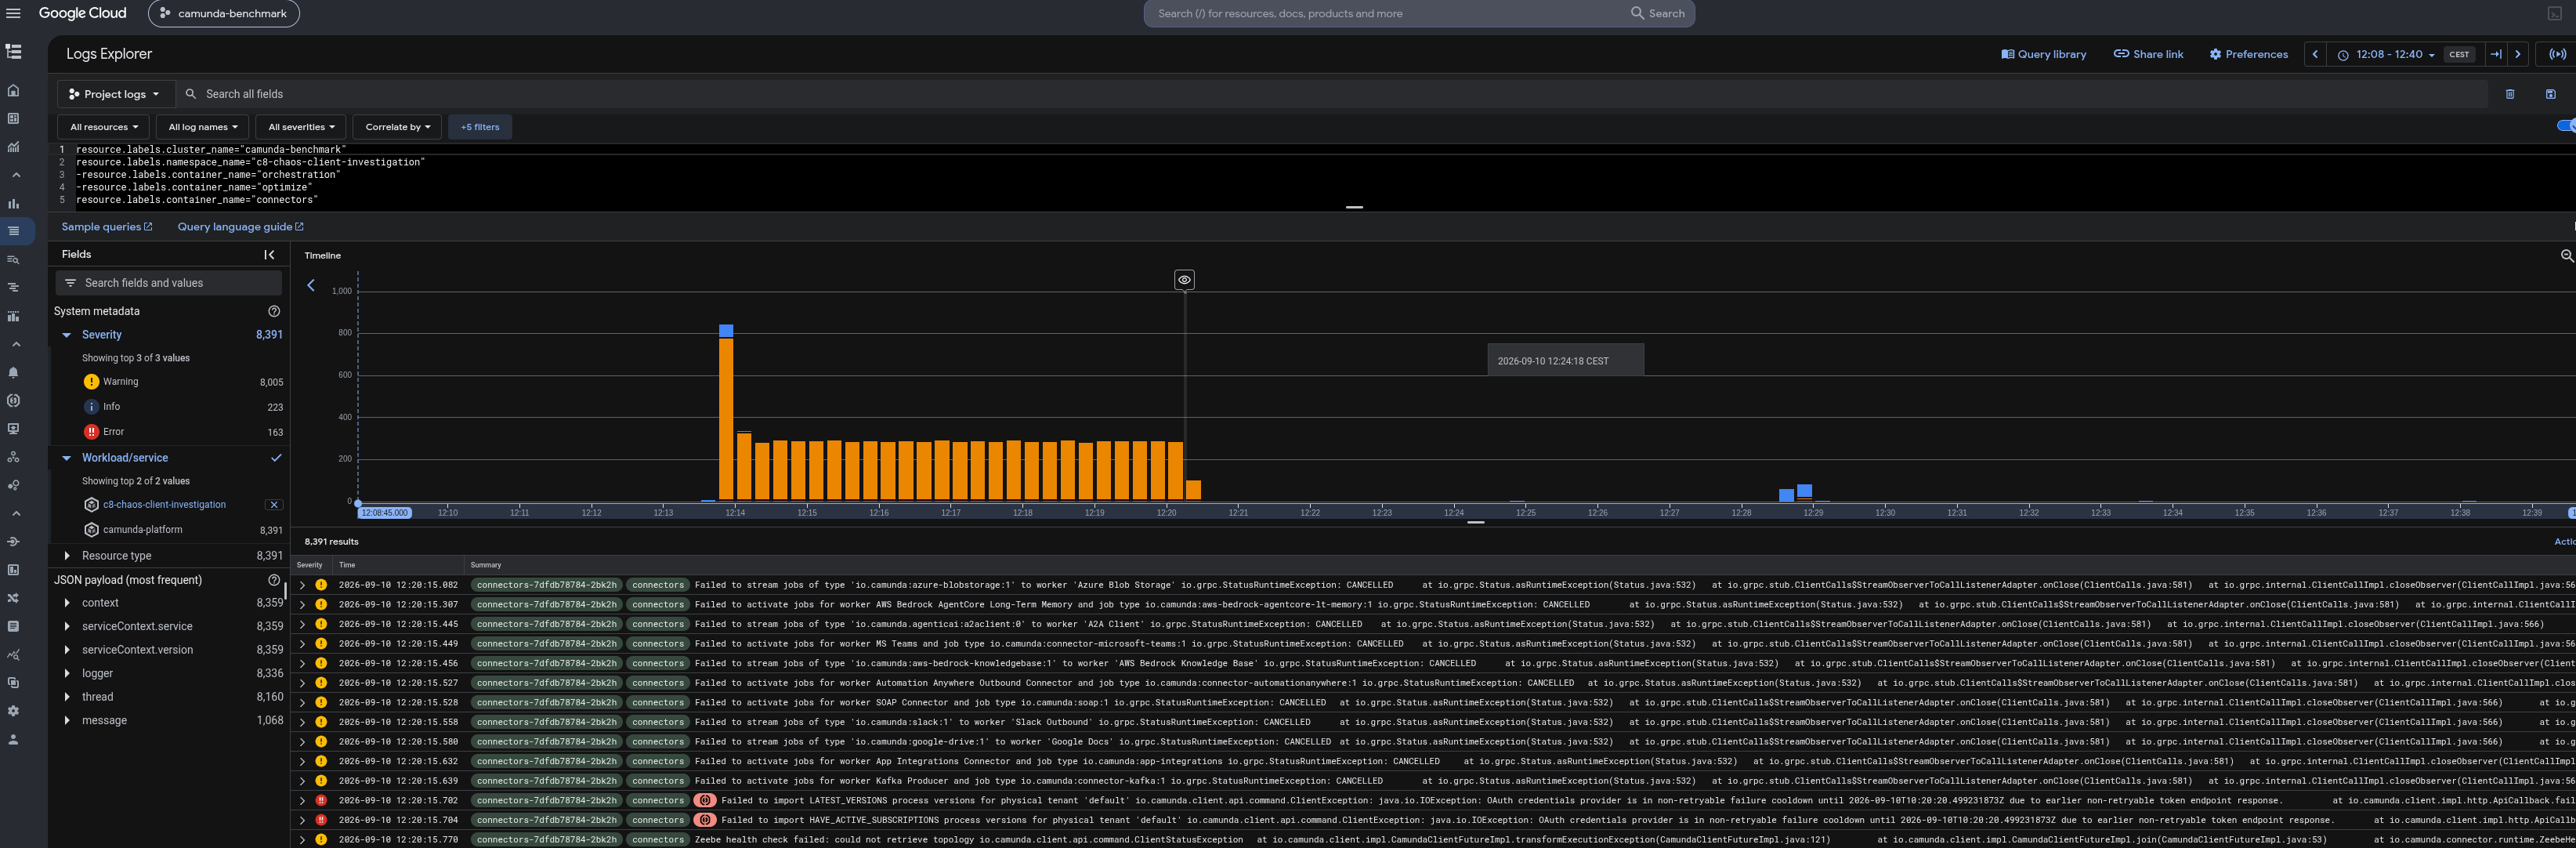Open Query language guide link

click(240, 227)
